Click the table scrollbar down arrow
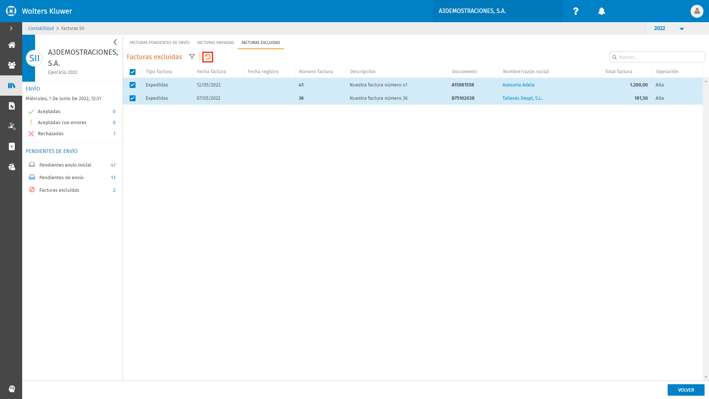Image resolution: width=709 pixels, height=399 pixels. [x=706, y=377]
